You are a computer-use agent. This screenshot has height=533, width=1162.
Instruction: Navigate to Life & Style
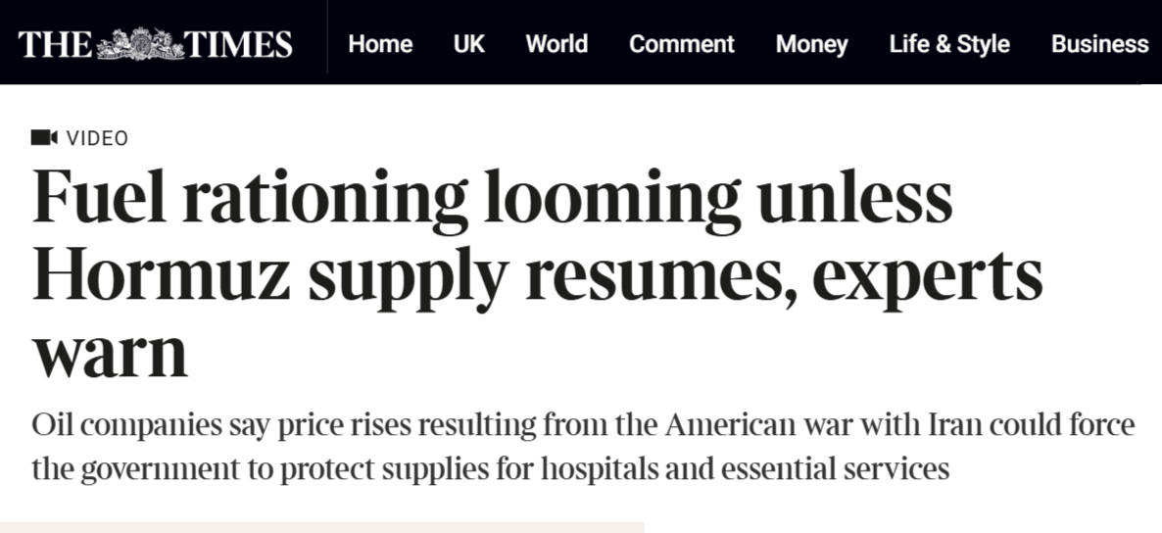pyautogui.click(x=949, y=44)
